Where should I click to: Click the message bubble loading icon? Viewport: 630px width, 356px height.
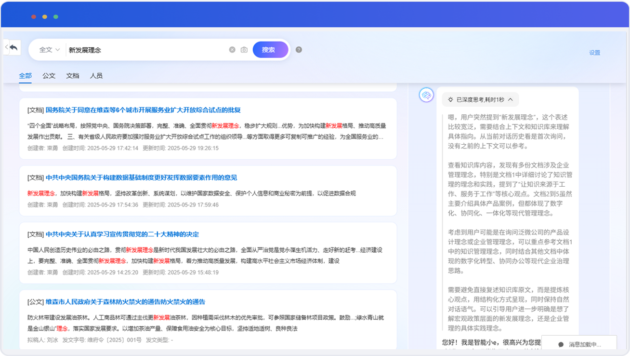[x=561, y=344]
